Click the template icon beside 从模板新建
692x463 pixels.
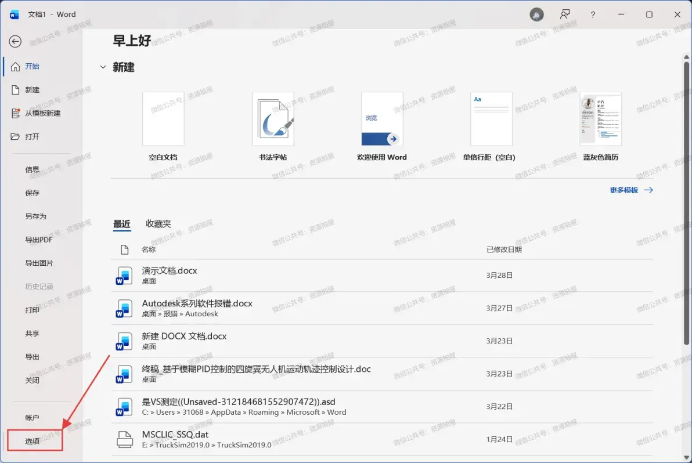tap(16, 113)
